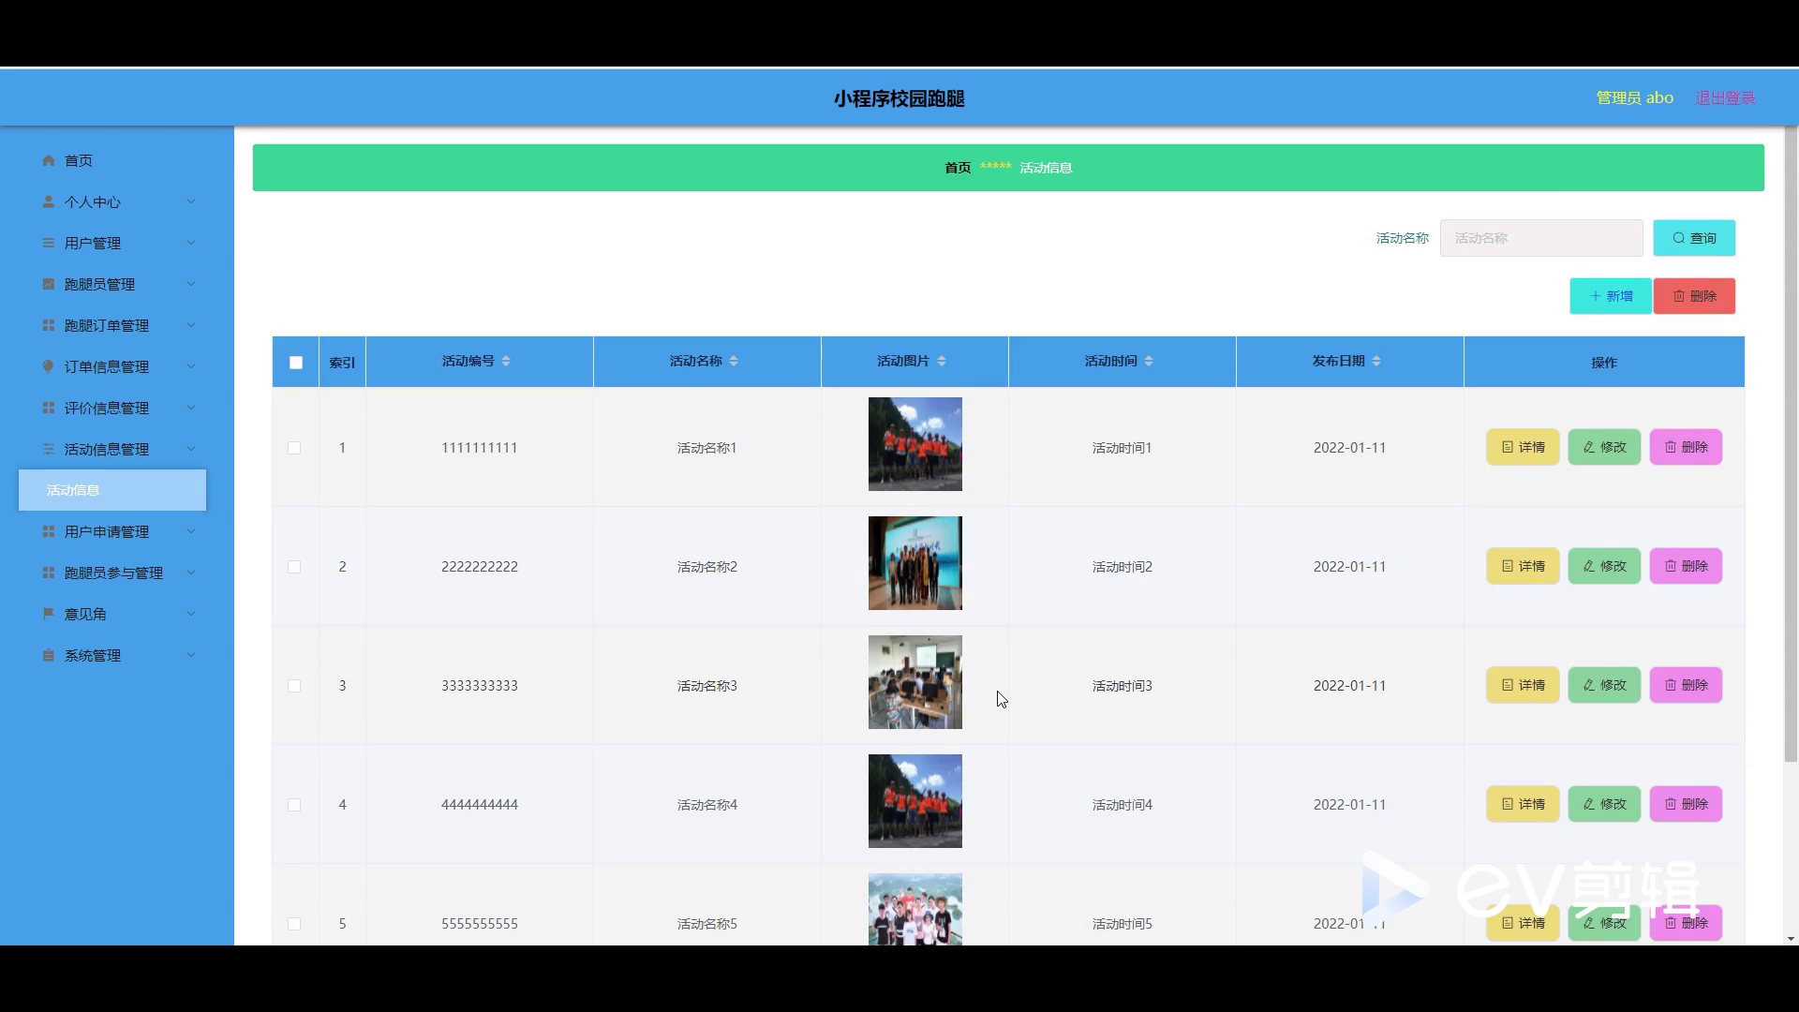Open the 跑腿员参与管理 sidebar menu
Viewport: 1799px width, 1012px height.
tap(112, 573)
